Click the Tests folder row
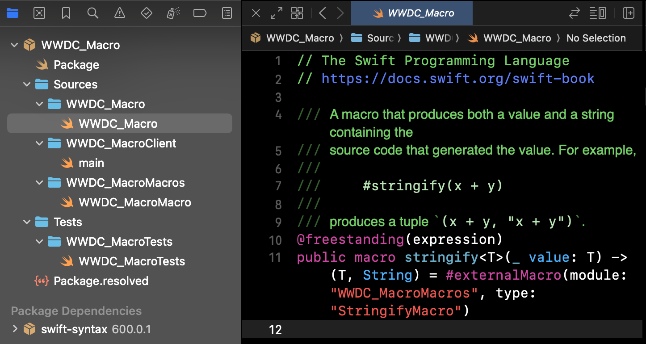This screenshot has height=344, width=646. pyautogui.click(x=120, y=222)
